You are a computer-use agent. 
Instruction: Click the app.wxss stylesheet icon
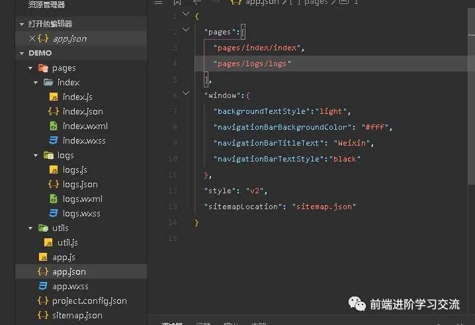pyautogui.click(x=43, y=287)
